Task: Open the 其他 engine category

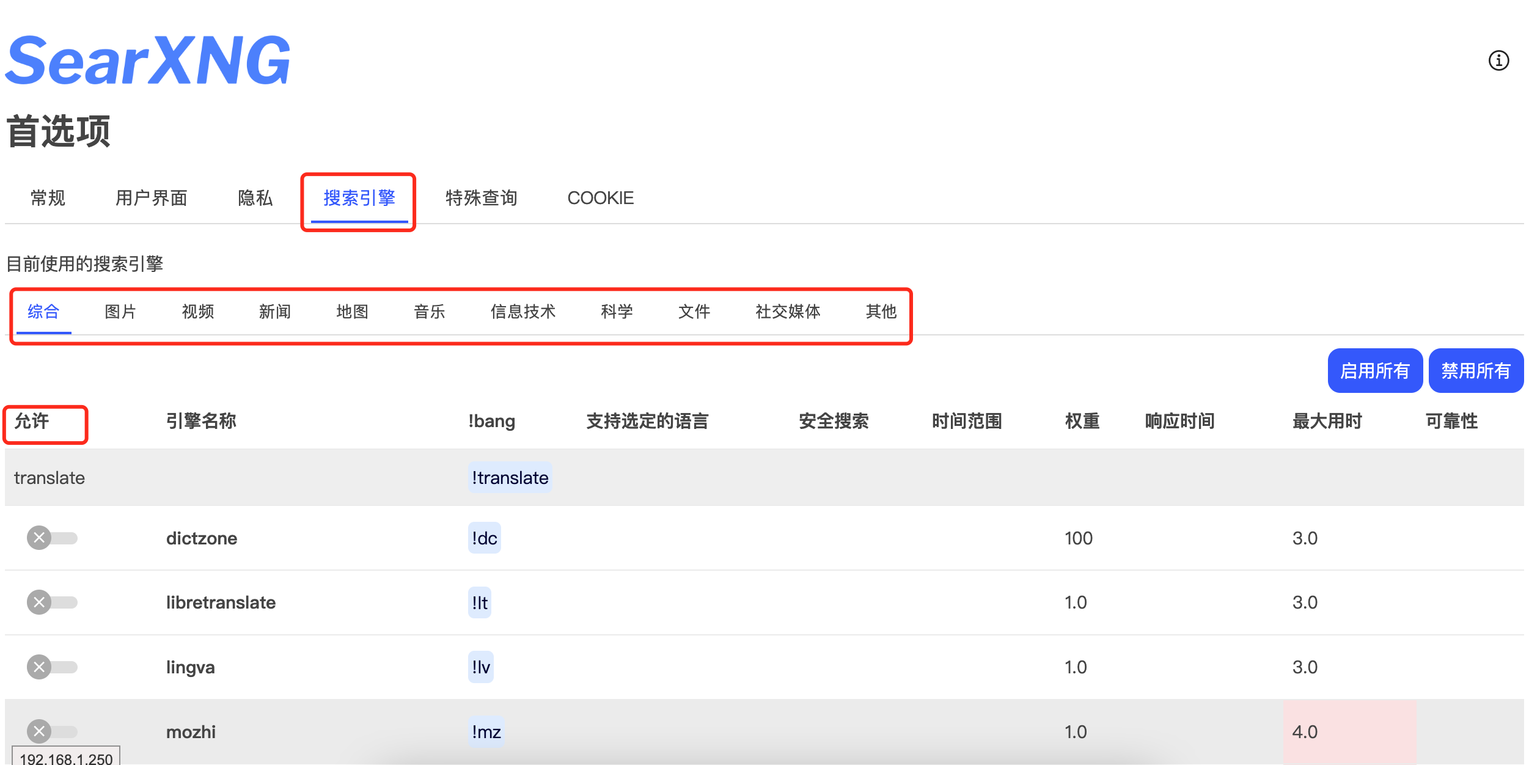Action: click(881, 312)
